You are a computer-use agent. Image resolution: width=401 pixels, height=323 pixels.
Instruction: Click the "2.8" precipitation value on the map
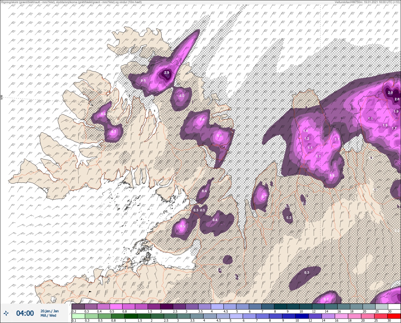[x=397, y=99]
